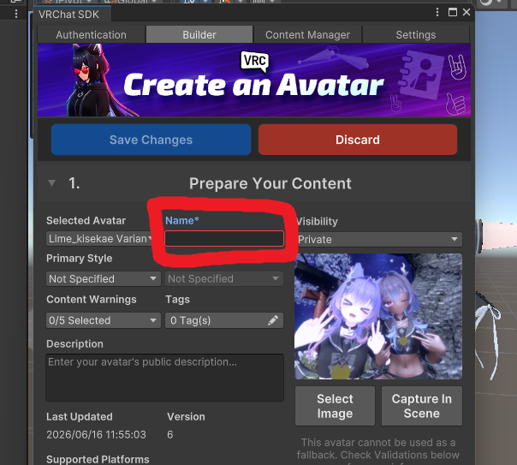Open the Content Manager tab
Screen dimensions: 517x465
pyautogui.click(x=307, y=34)
